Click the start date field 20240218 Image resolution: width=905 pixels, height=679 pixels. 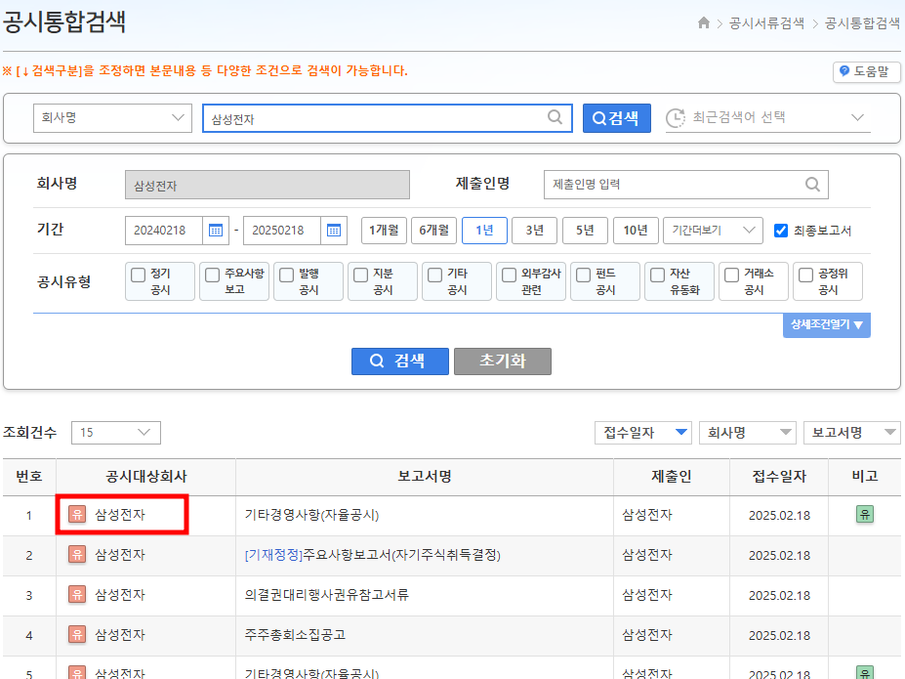(x=164, y=231)
